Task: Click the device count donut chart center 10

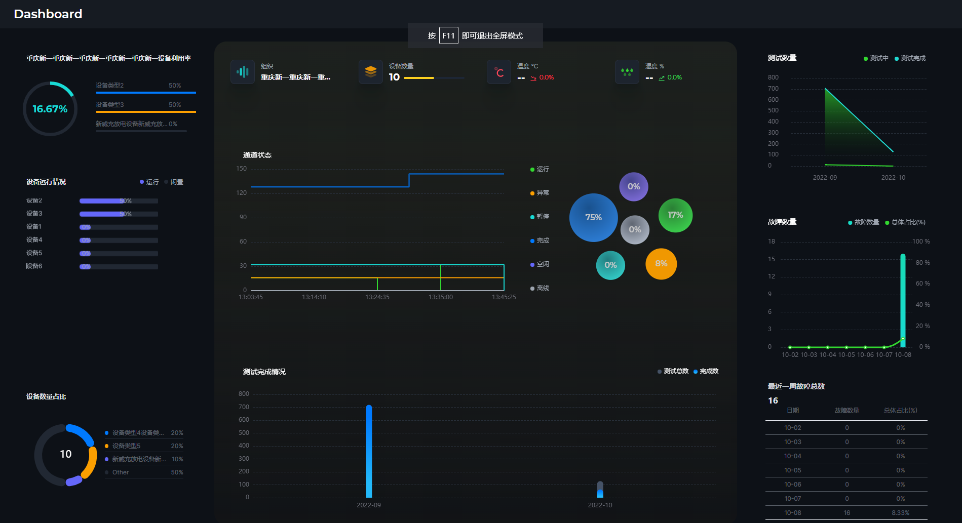Action: tap(66, 455)
